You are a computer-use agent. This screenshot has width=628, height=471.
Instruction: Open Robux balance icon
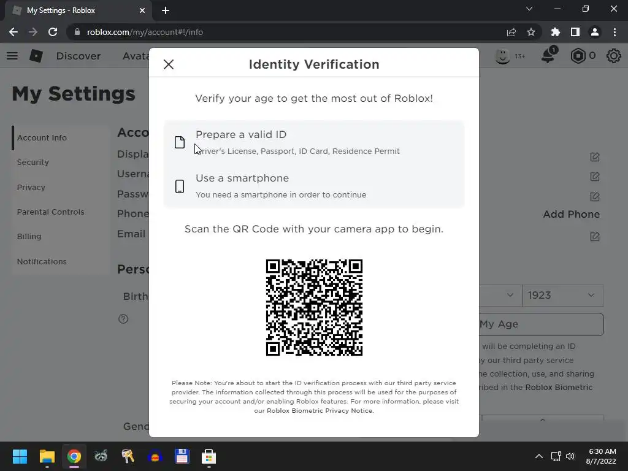click(x=578, y=56)
